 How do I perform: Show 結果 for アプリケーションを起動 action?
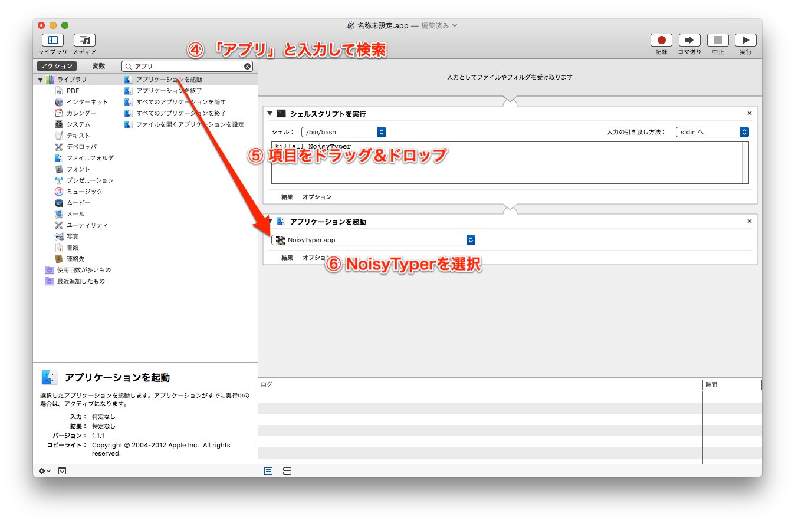coord(287,258)
